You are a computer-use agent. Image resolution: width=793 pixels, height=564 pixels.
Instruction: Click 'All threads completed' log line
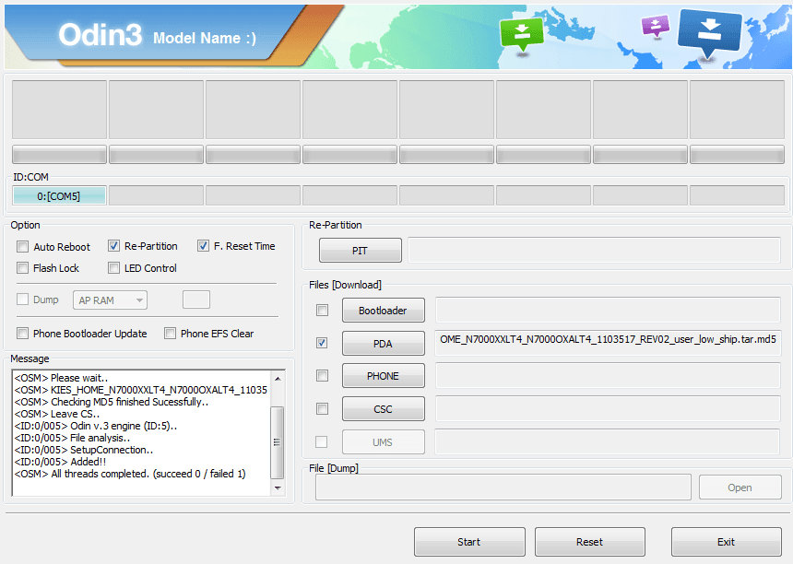(130, 474)
